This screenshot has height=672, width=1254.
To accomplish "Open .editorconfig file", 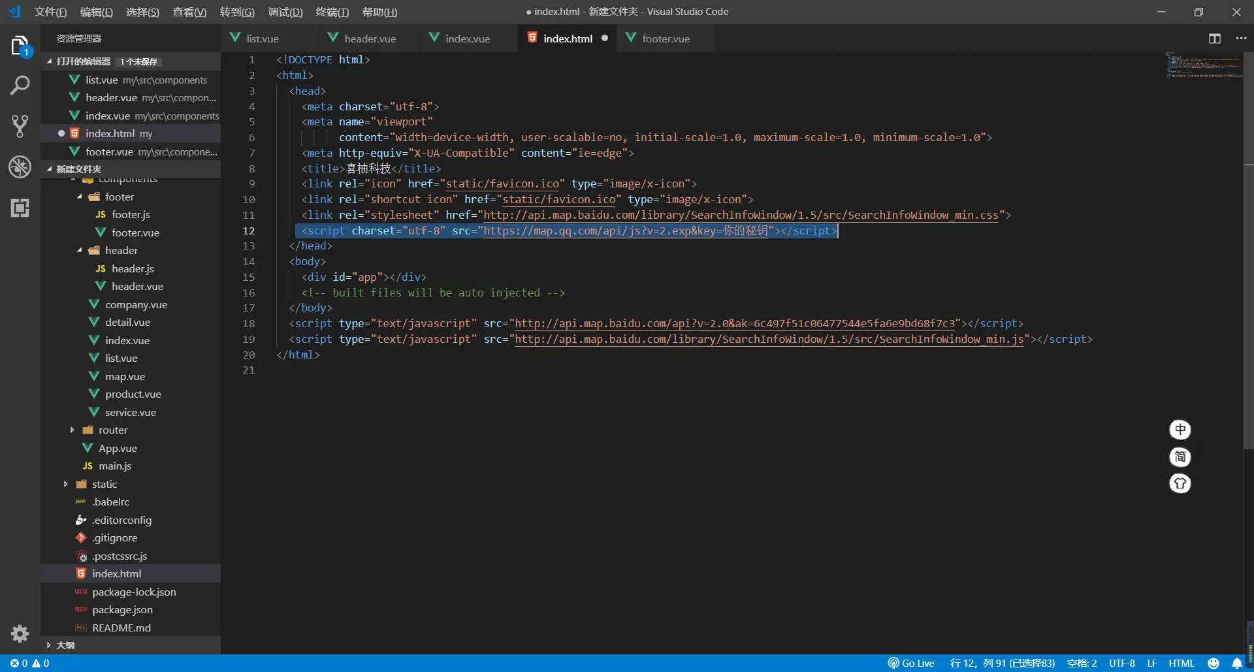I will [131, 520].
